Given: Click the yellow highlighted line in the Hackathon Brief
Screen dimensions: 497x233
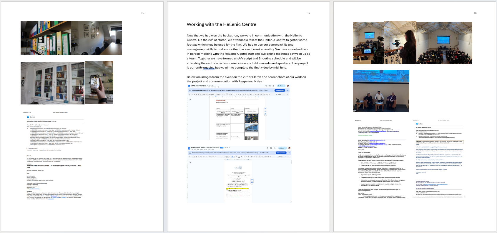Looking at the screenshot, I should [x=238, y=189].
